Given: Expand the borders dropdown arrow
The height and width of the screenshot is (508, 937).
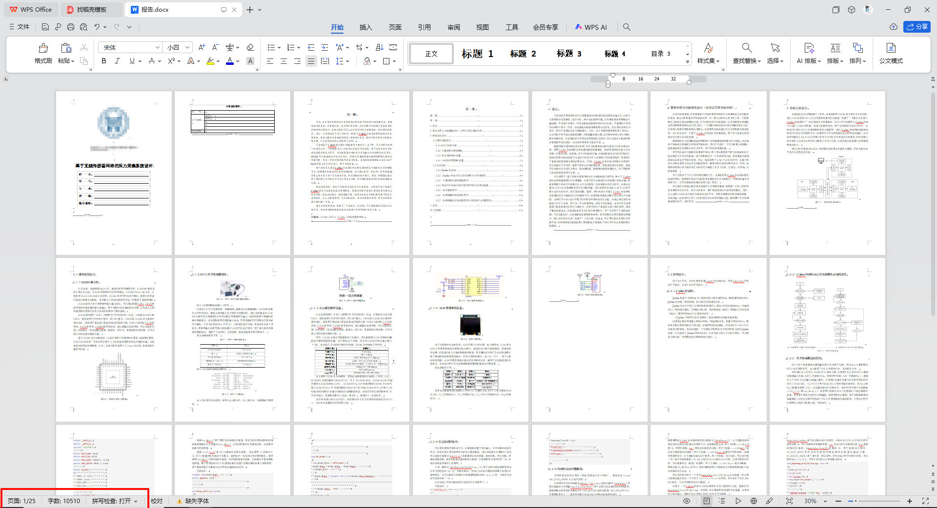Looking at the screenshot, I should 394,61.
